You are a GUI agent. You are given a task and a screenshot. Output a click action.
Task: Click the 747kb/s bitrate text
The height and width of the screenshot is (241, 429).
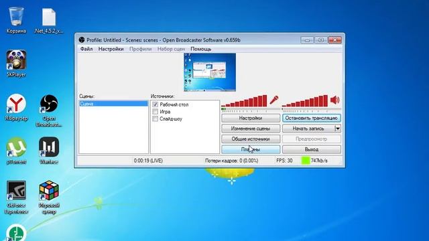click(319, 161)
